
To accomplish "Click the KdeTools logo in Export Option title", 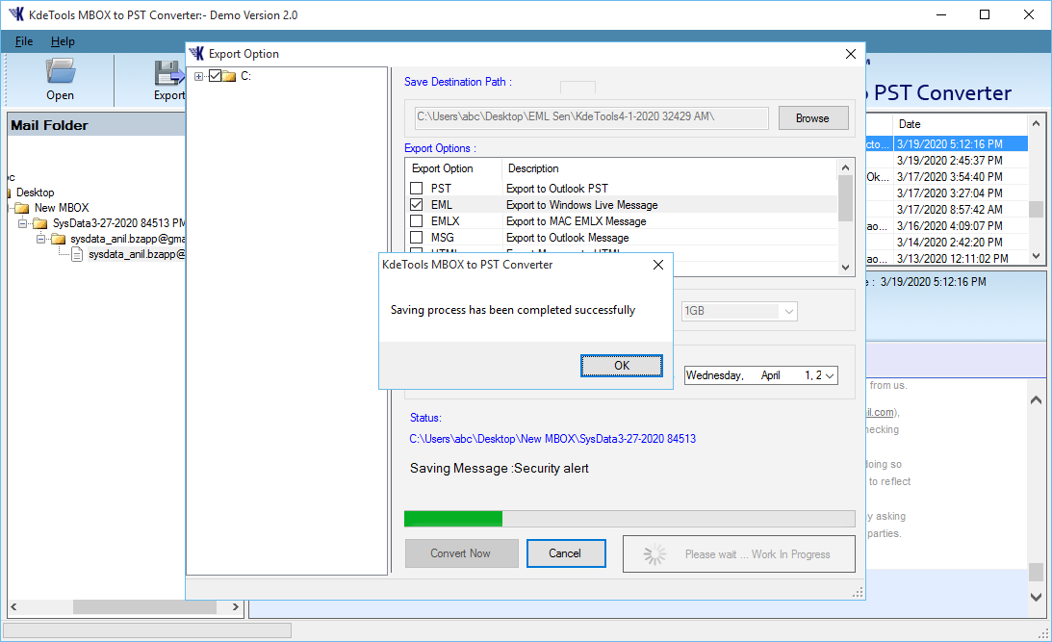I will point(197,54).
